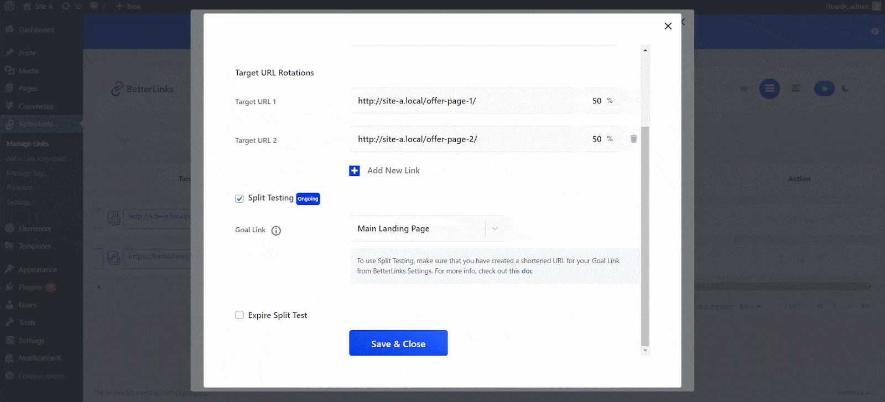
Task: Click the Goal Link info icon
Action: [x=276, y=231]
